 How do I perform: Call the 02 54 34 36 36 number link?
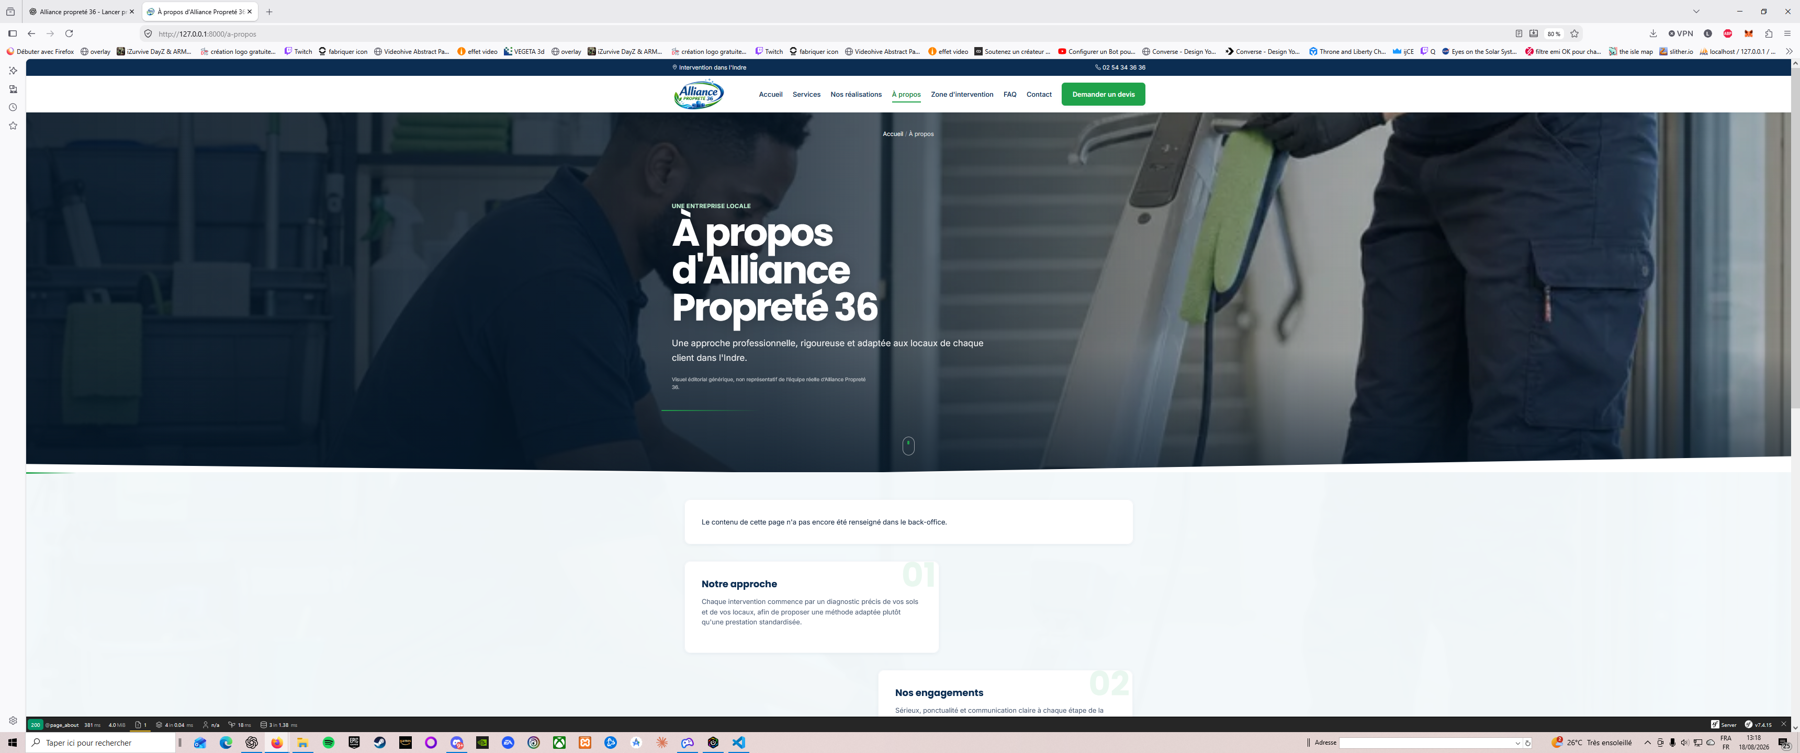(1120, 67)
